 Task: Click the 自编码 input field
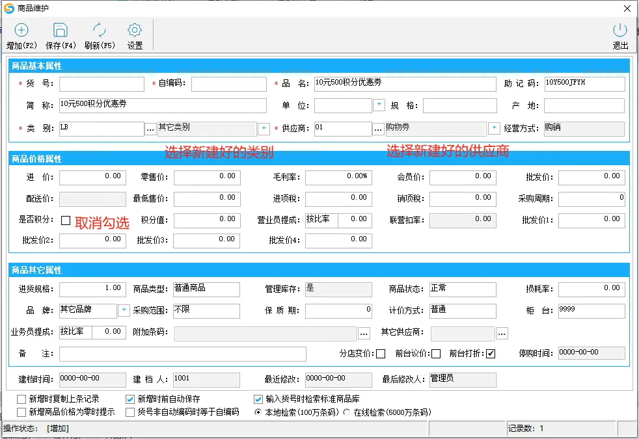pyautogui.click(x=229, y=84)
